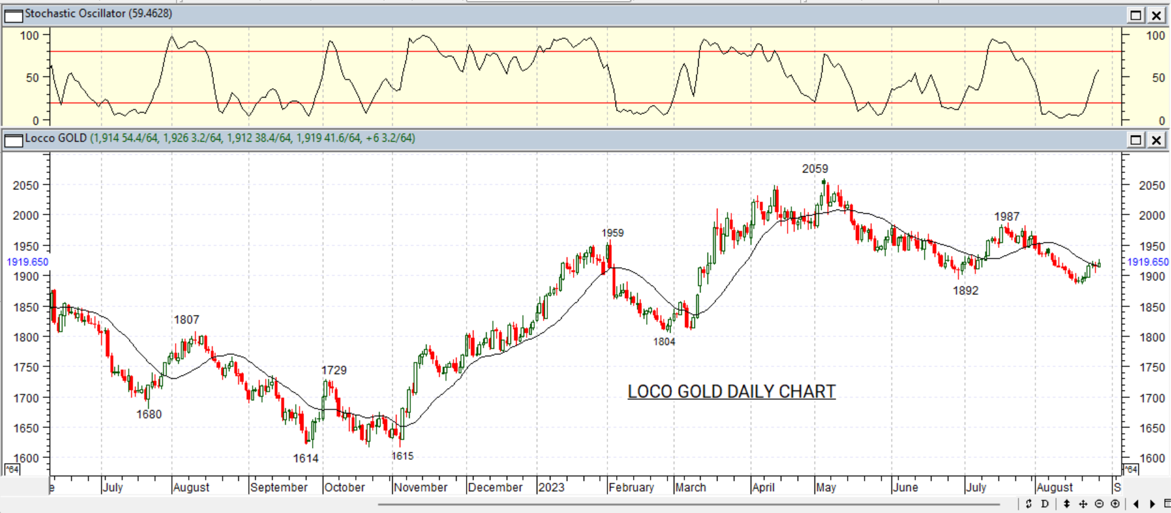Click the LOCO GOLD DAILY CHART label

731,392
